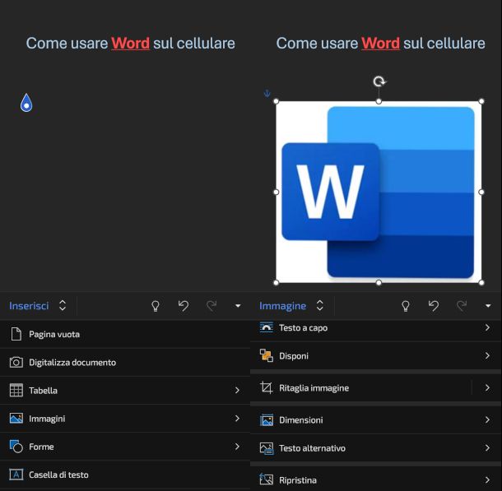502x491 pixels.
Task: Open the Forme menu entry
Action: click(x=125, y=447)
